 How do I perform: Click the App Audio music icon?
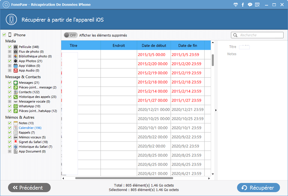point(16,70)
